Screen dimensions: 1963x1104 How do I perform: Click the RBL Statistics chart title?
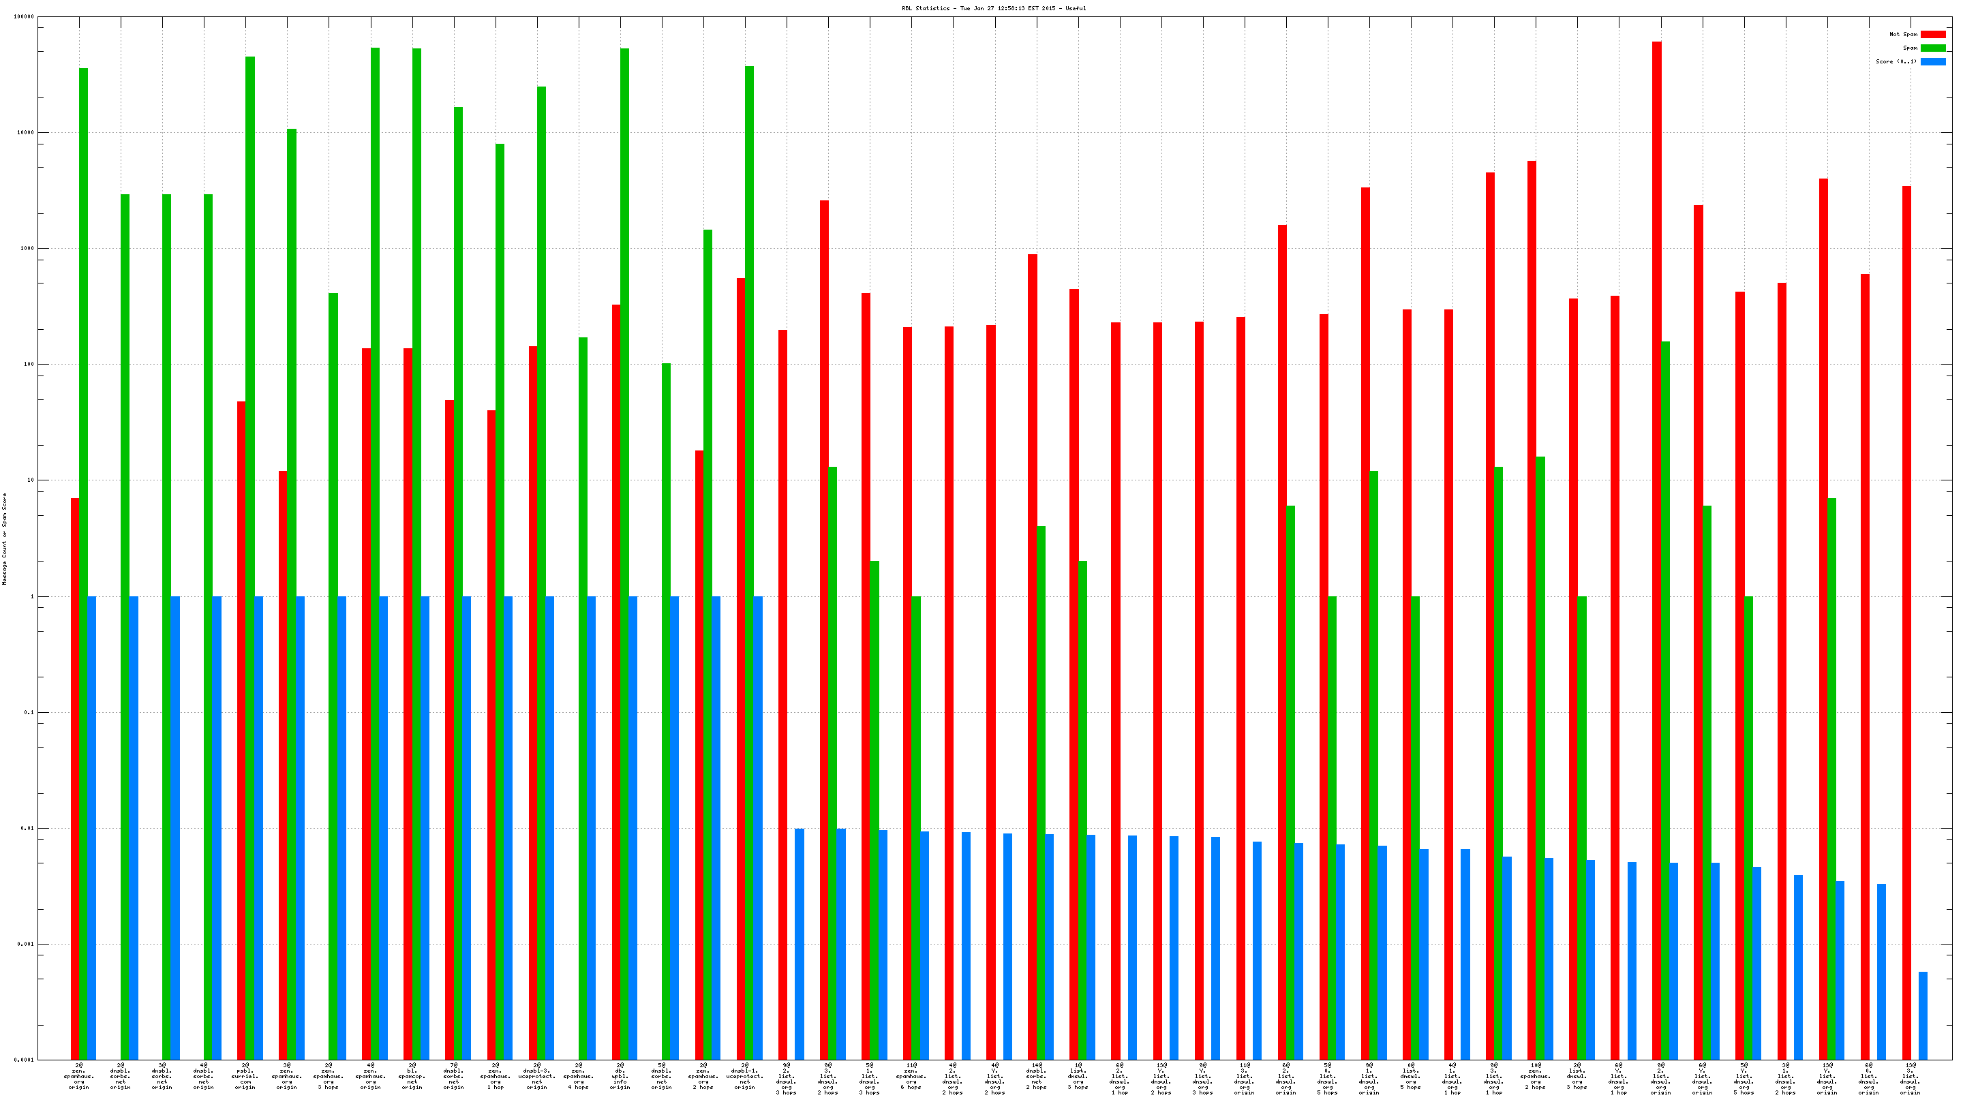click(x=994, y=8)
